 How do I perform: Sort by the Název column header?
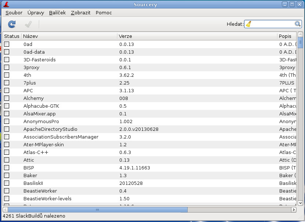click(x=69, y=36)
